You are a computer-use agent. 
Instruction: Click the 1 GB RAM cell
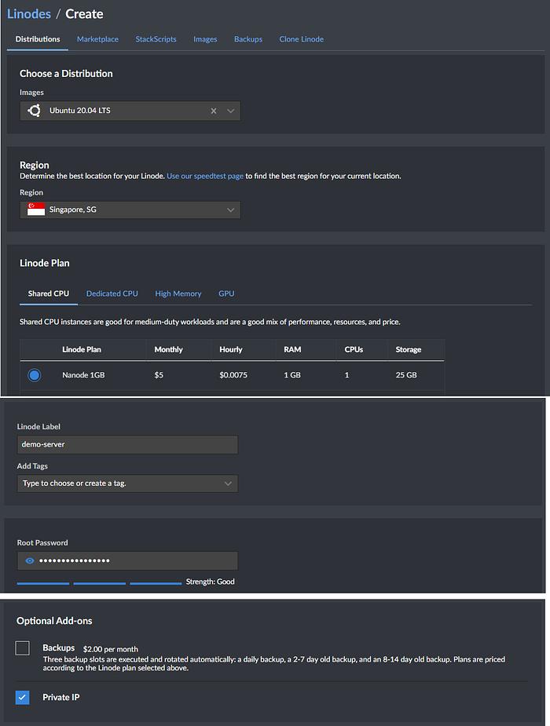click(292, 375)
